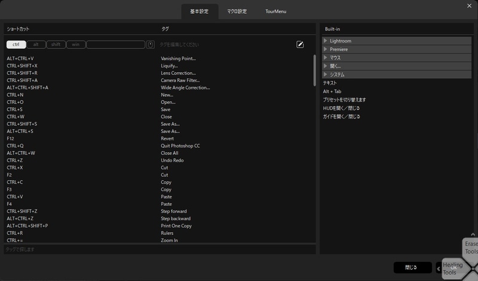Close the settings dialog with X
478x281 pixels.
(x=469, y=6)
